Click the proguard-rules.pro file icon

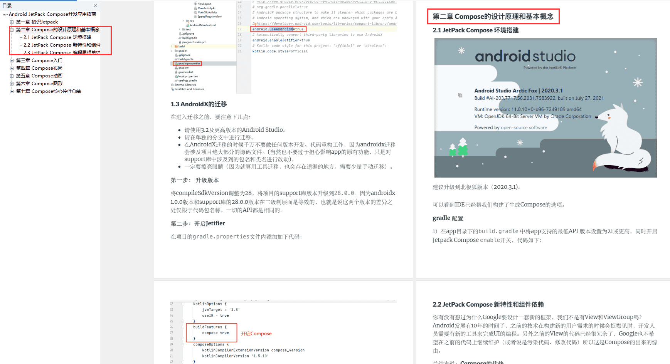[x=180, y=42]
